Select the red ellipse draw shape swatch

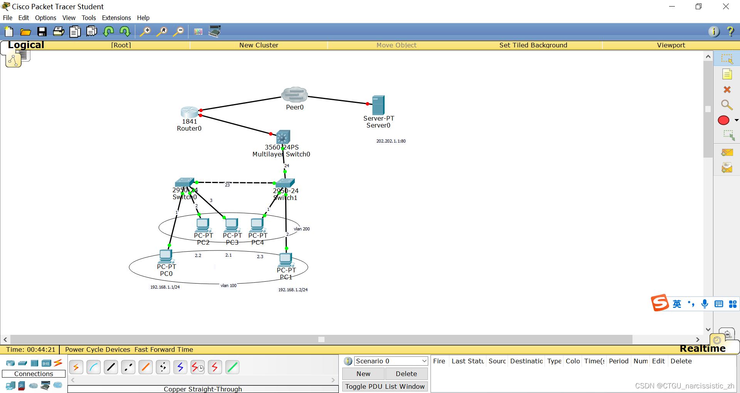(724, 120)
